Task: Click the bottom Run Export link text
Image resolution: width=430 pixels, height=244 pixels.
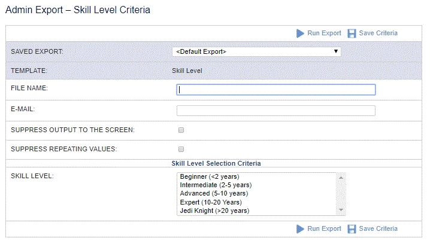Action: click(324, 228)
